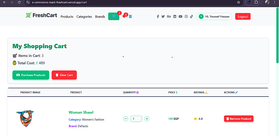Image resolution: width=279 pixels, height=136 pixels.
Task: Click Hi, Youssef Hassan user name
Action: 217,16
